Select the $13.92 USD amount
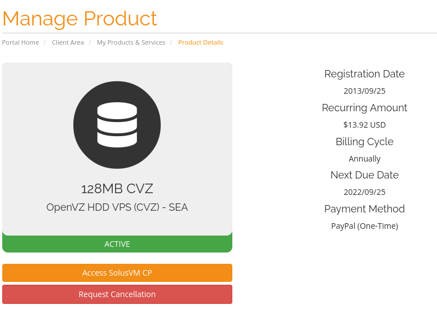The width and height of the screenshot is (437, 309). point(364,125)
